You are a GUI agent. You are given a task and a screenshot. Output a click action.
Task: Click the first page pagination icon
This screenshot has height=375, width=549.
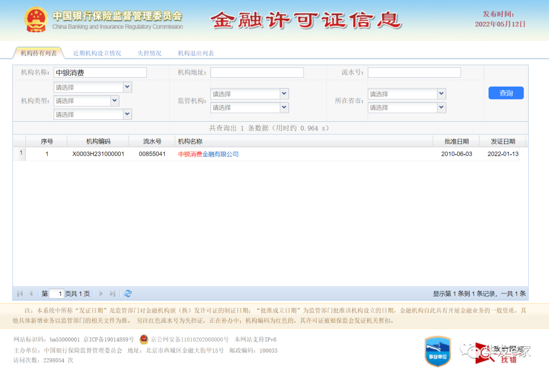19,293
